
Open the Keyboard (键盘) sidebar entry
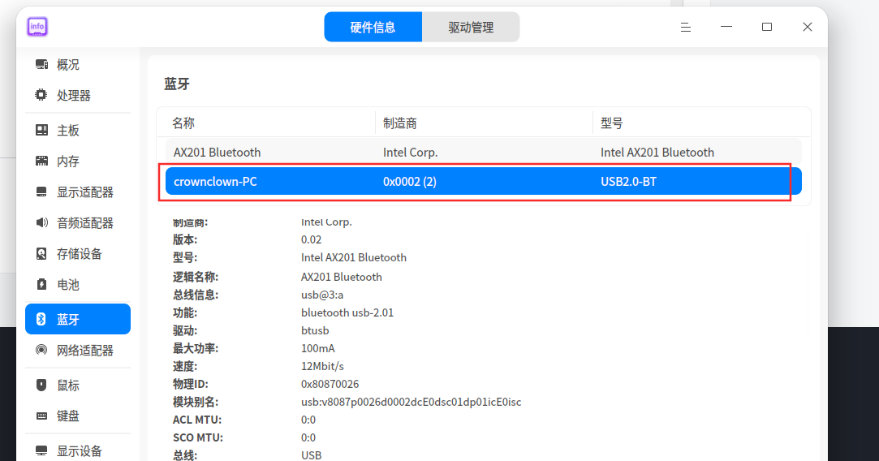pyautogui.click(x=78, y=416)
